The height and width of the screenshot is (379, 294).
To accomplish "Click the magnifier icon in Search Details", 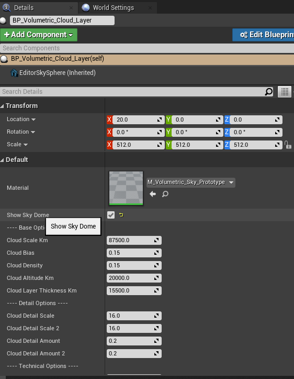I will coord(268,92).
